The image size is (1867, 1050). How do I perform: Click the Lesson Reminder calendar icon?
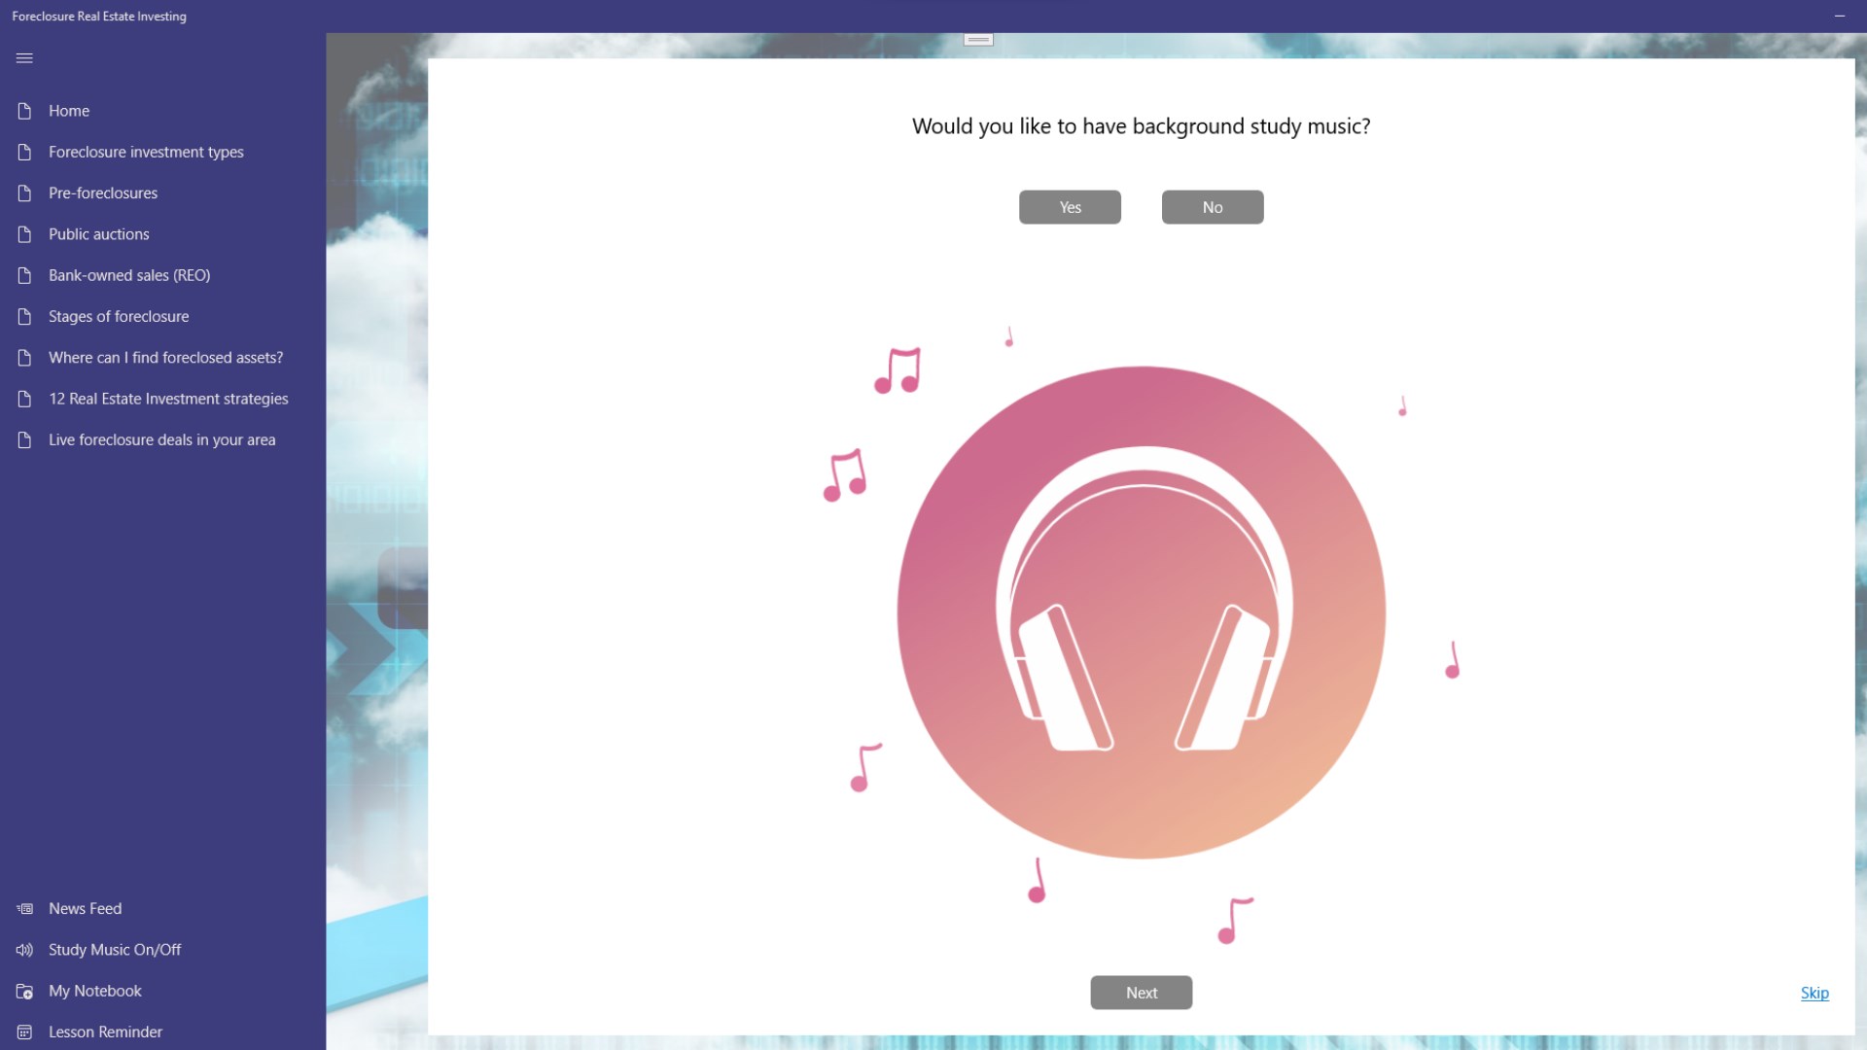click(x=24, y=1032)
